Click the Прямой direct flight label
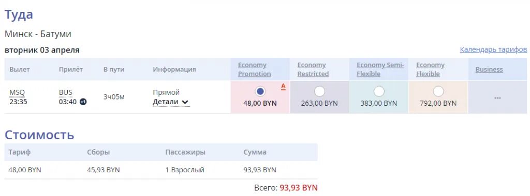This screenshot has height=196, width=530. [x=166, y=92]
